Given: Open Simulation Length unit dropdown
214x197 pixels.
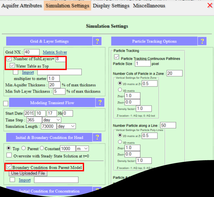Looking at the screenshot, I should tap(66, 126).
